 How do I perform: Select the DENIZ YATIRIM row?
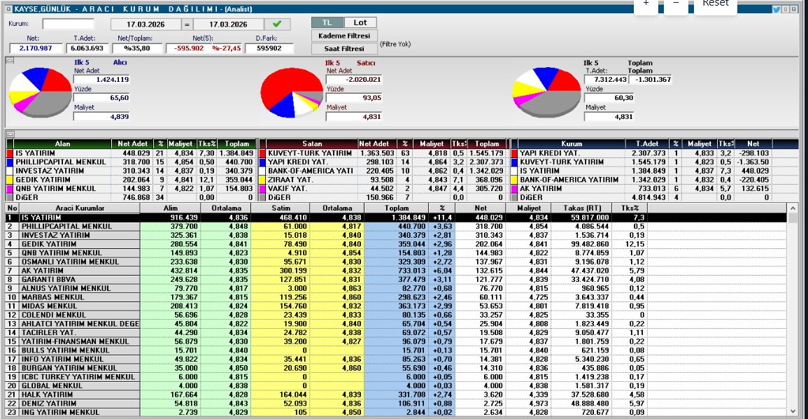pyautogui.click(x=396, y=403)
